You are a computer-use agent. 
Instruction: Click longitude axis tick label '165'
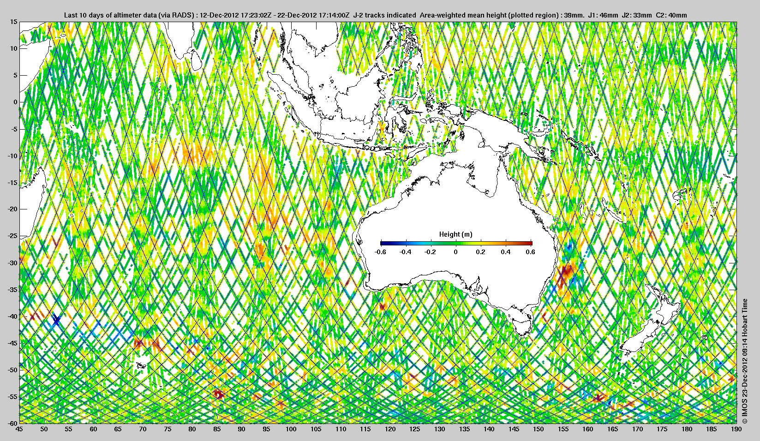[x=613, y=429]
